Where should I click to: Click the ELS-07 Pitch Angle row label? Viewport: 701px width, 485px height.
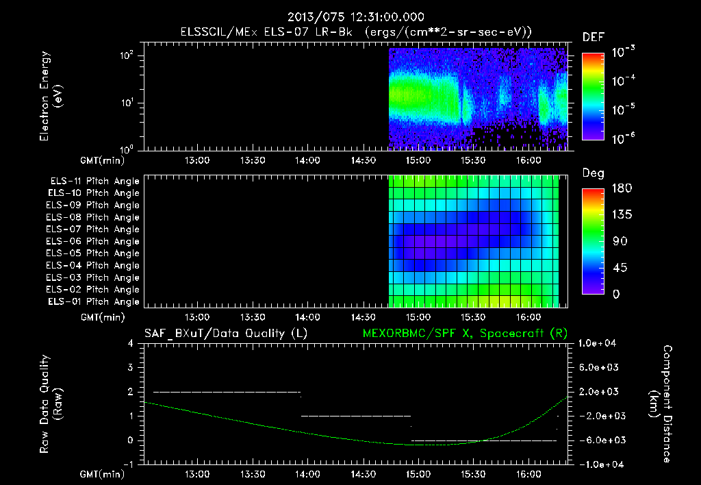(x=92, y=229)
